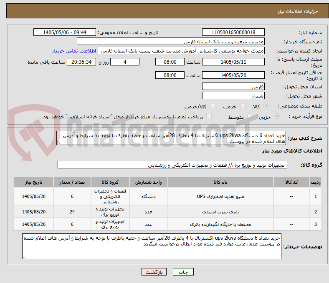Click the واحد شمارش column header

[148, 182]
